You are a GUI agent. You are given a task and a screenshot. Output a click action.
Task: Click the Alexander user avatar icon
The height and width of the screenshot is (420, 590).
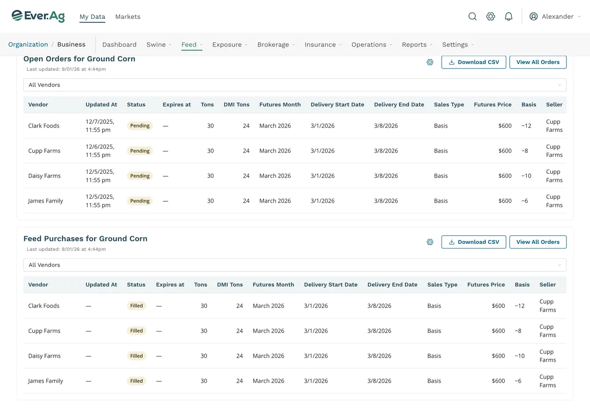pyautogui.click(x=534, y=17)
